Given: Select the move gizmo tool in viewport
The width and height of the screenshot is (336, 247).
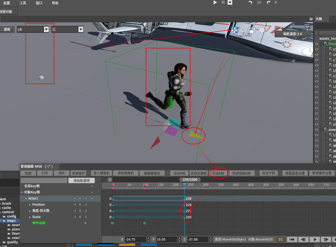Looking at the screenshot, I should point(235,30).
